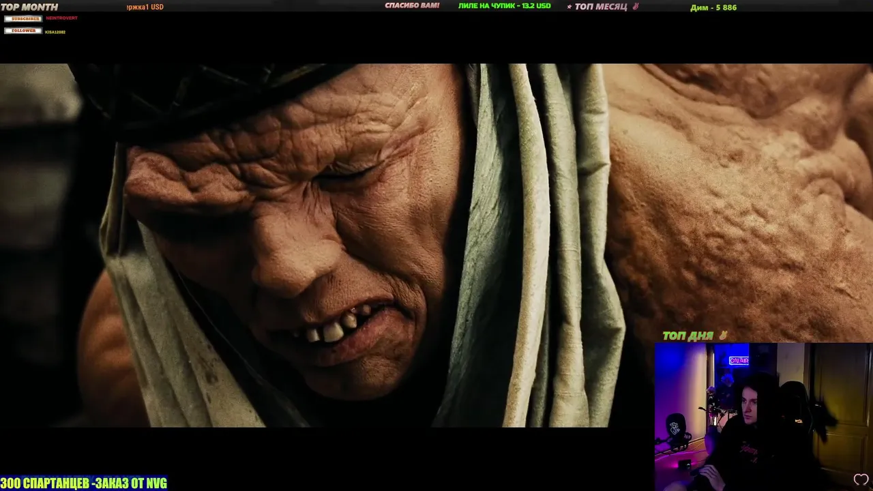Click the streamer webcam overlay
This screenshot has width=873, height=491.
[763, 417]
